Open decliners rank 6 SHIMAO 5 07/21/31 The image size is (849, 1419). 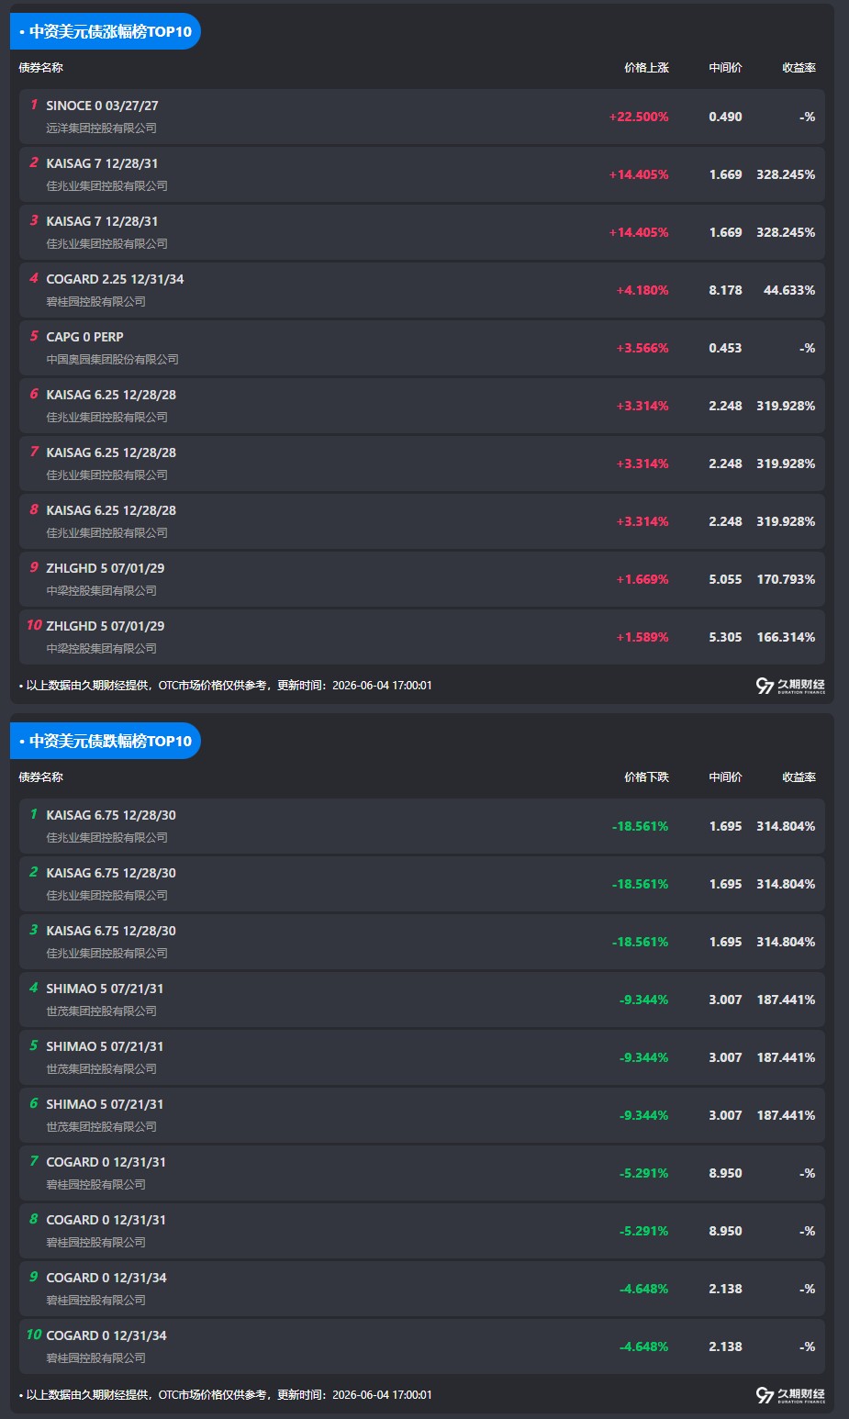tap(422, 1115)
